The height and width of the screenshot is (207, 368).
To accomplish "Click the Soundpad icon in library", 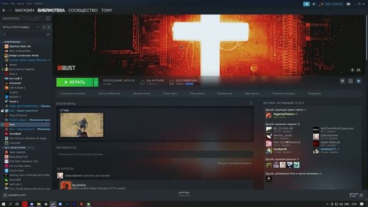I will coord(6,134).
